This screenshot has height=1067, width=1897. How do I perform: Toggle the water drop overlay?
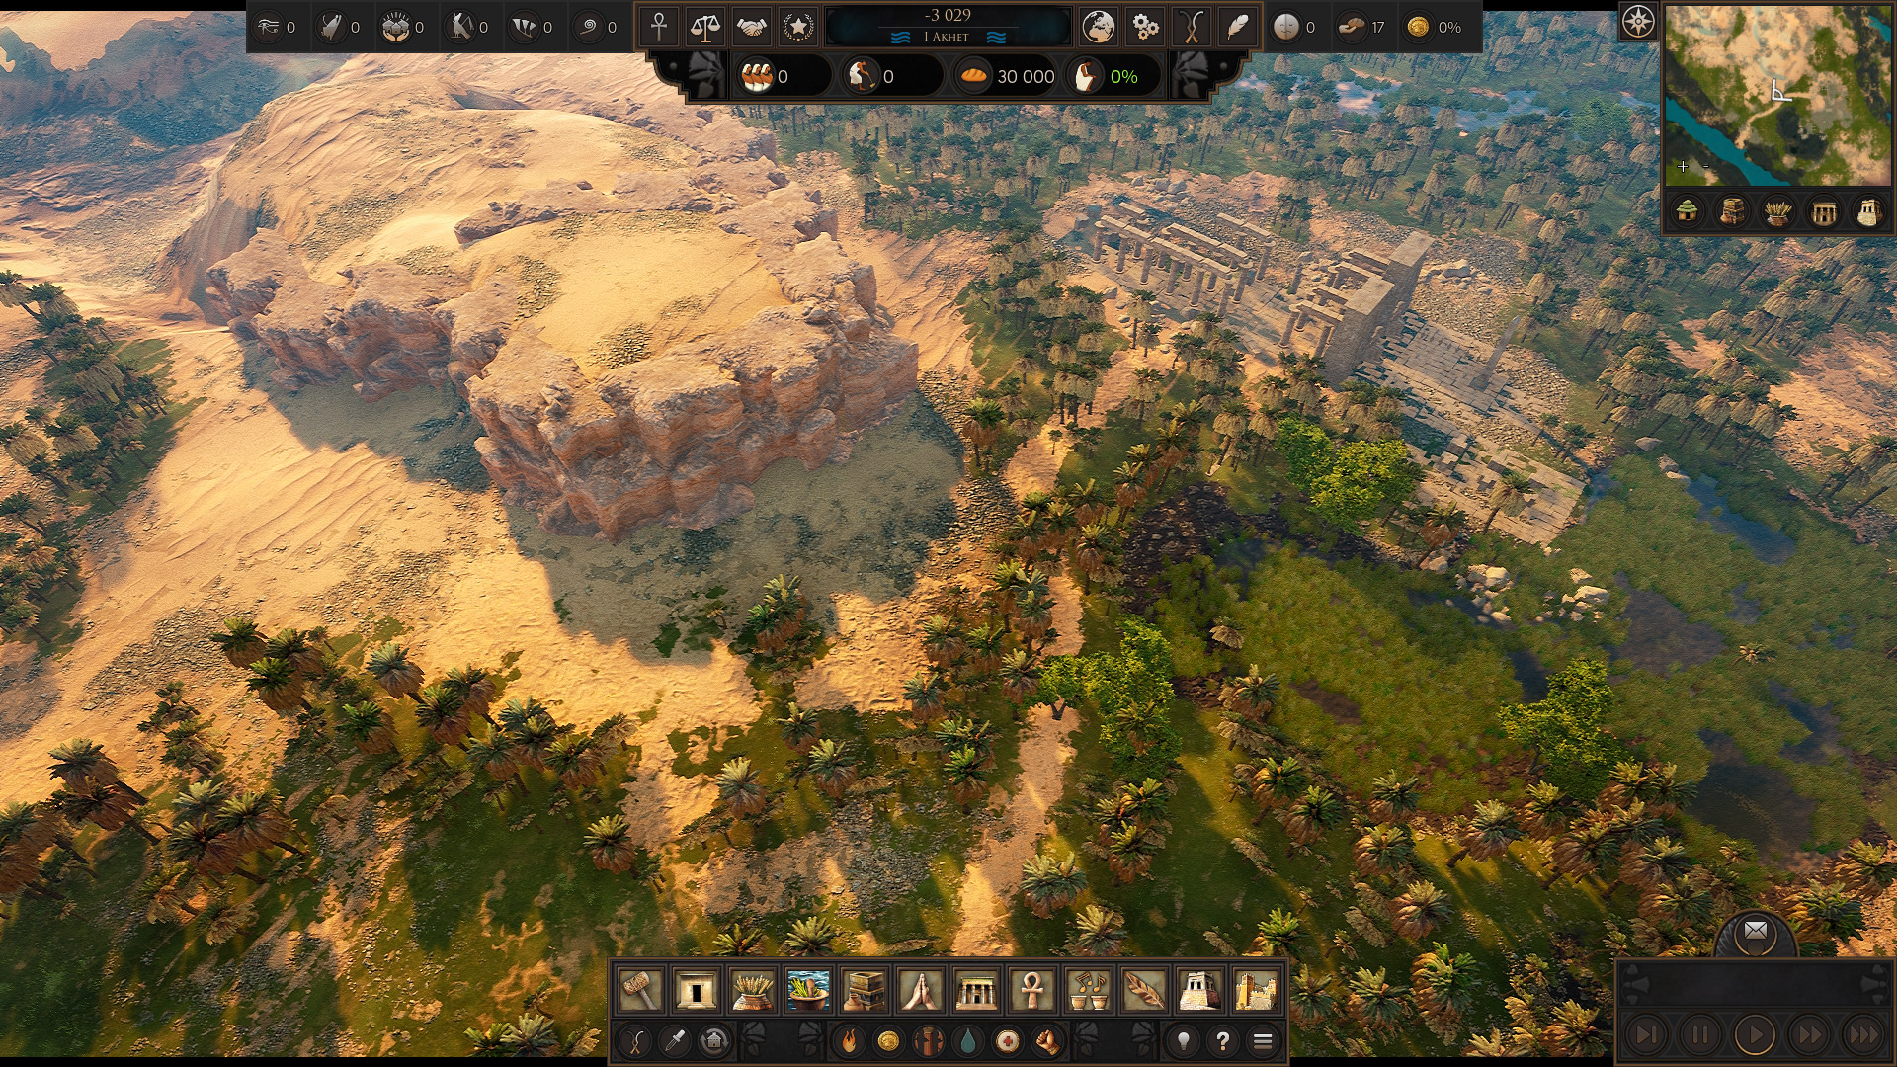(x=967, y=1040)
